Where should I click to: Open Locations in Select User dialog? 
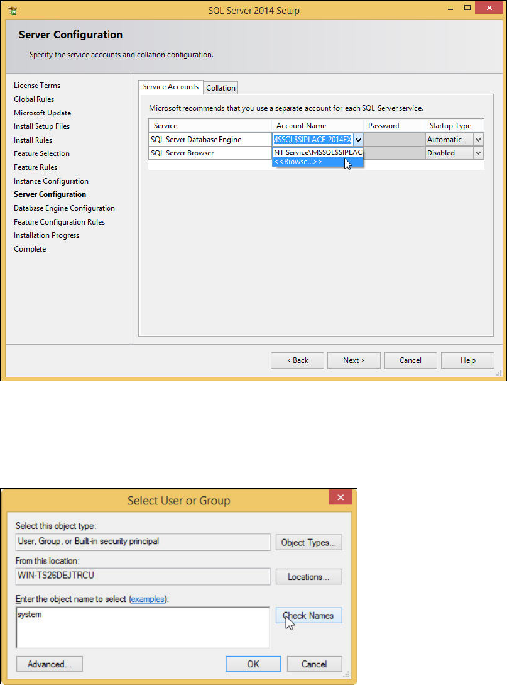coord(309,577)
